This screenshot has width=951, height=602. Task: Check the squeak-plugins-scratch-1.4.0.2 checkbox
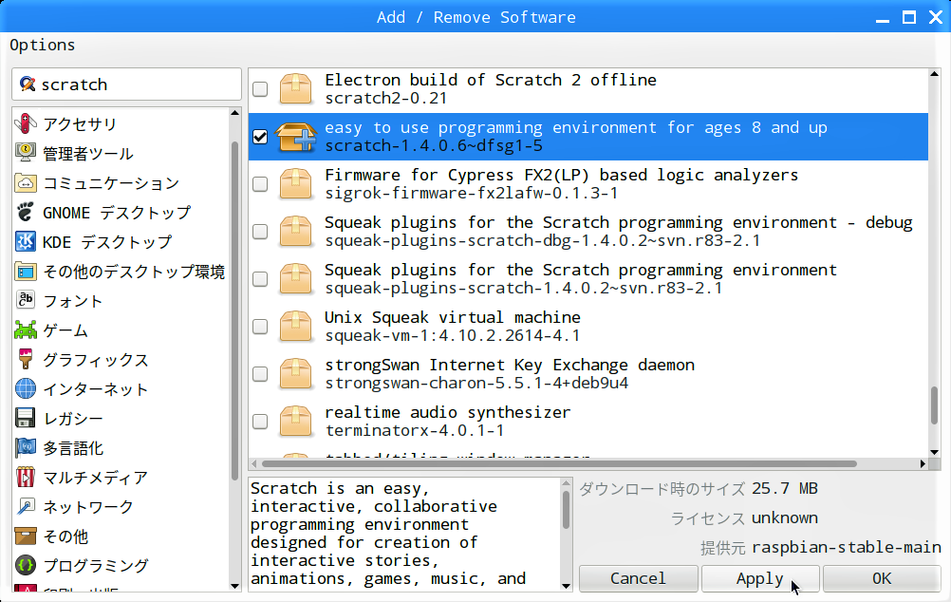pyautogui.click(x=260, y=279)
